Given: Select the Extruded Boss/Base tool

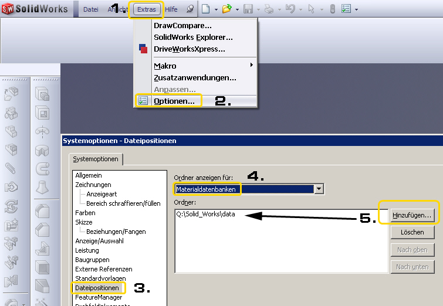Looking at the screenshot, I should point(42,94).
